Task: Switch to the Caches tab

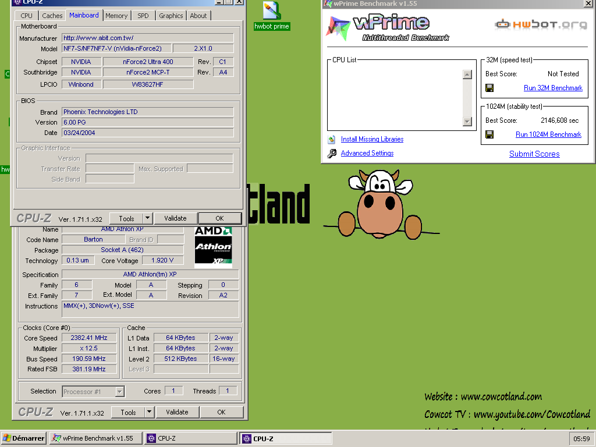Action: [x=52, y=16]
